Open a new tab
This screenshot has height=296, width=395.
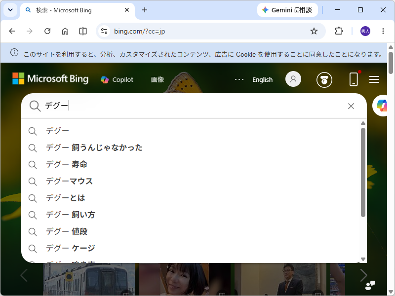pos(145,10)
